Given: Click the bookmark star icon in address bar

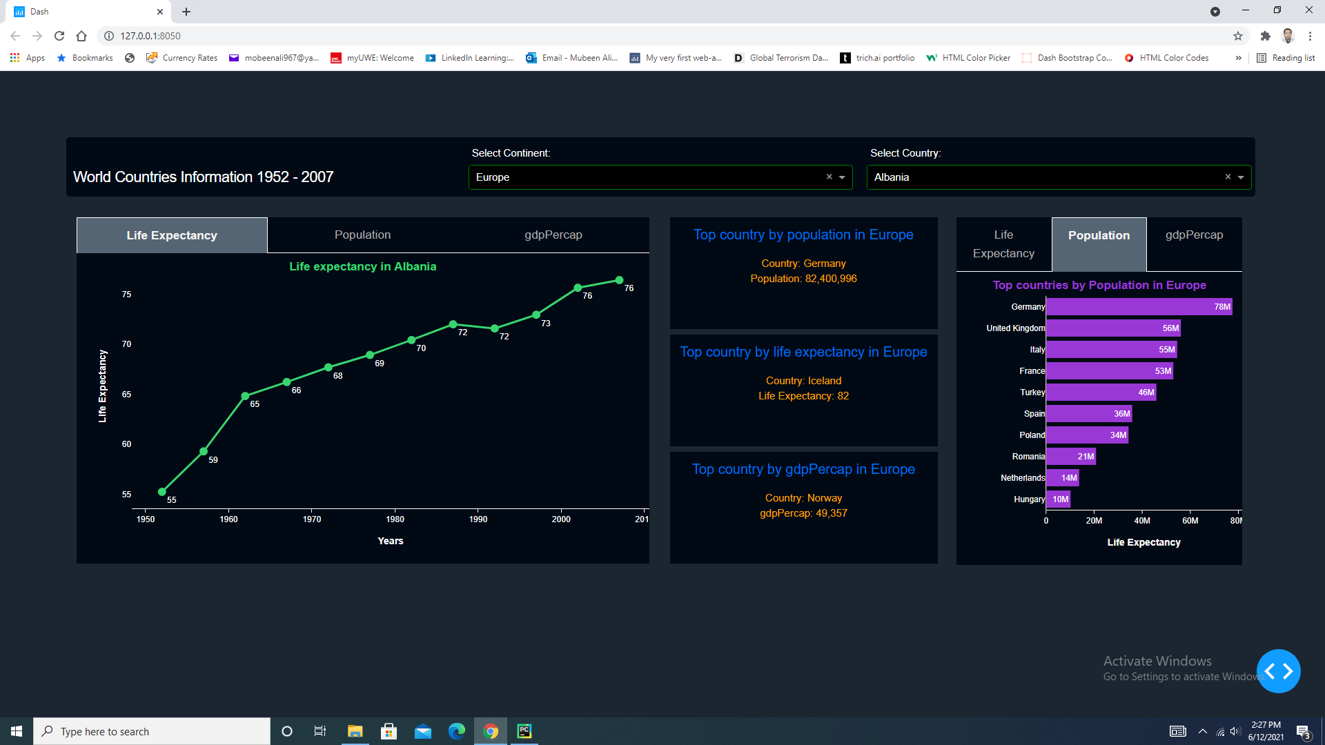Looking at the screenshot, I should [x=1238, y=36].
